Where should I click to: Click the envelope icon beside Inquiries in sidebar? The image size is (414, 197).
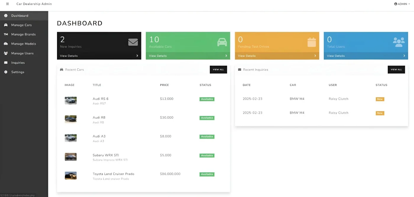pyautogui.click(x=6, y=63)
